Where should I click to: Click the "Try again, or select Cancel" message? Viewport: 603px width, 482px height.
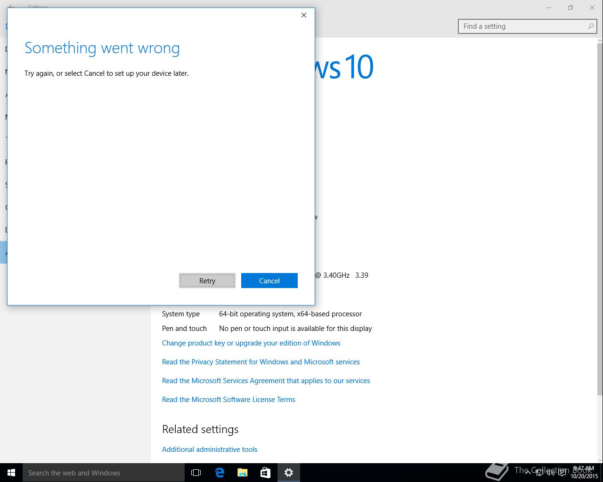click(106, 73)
